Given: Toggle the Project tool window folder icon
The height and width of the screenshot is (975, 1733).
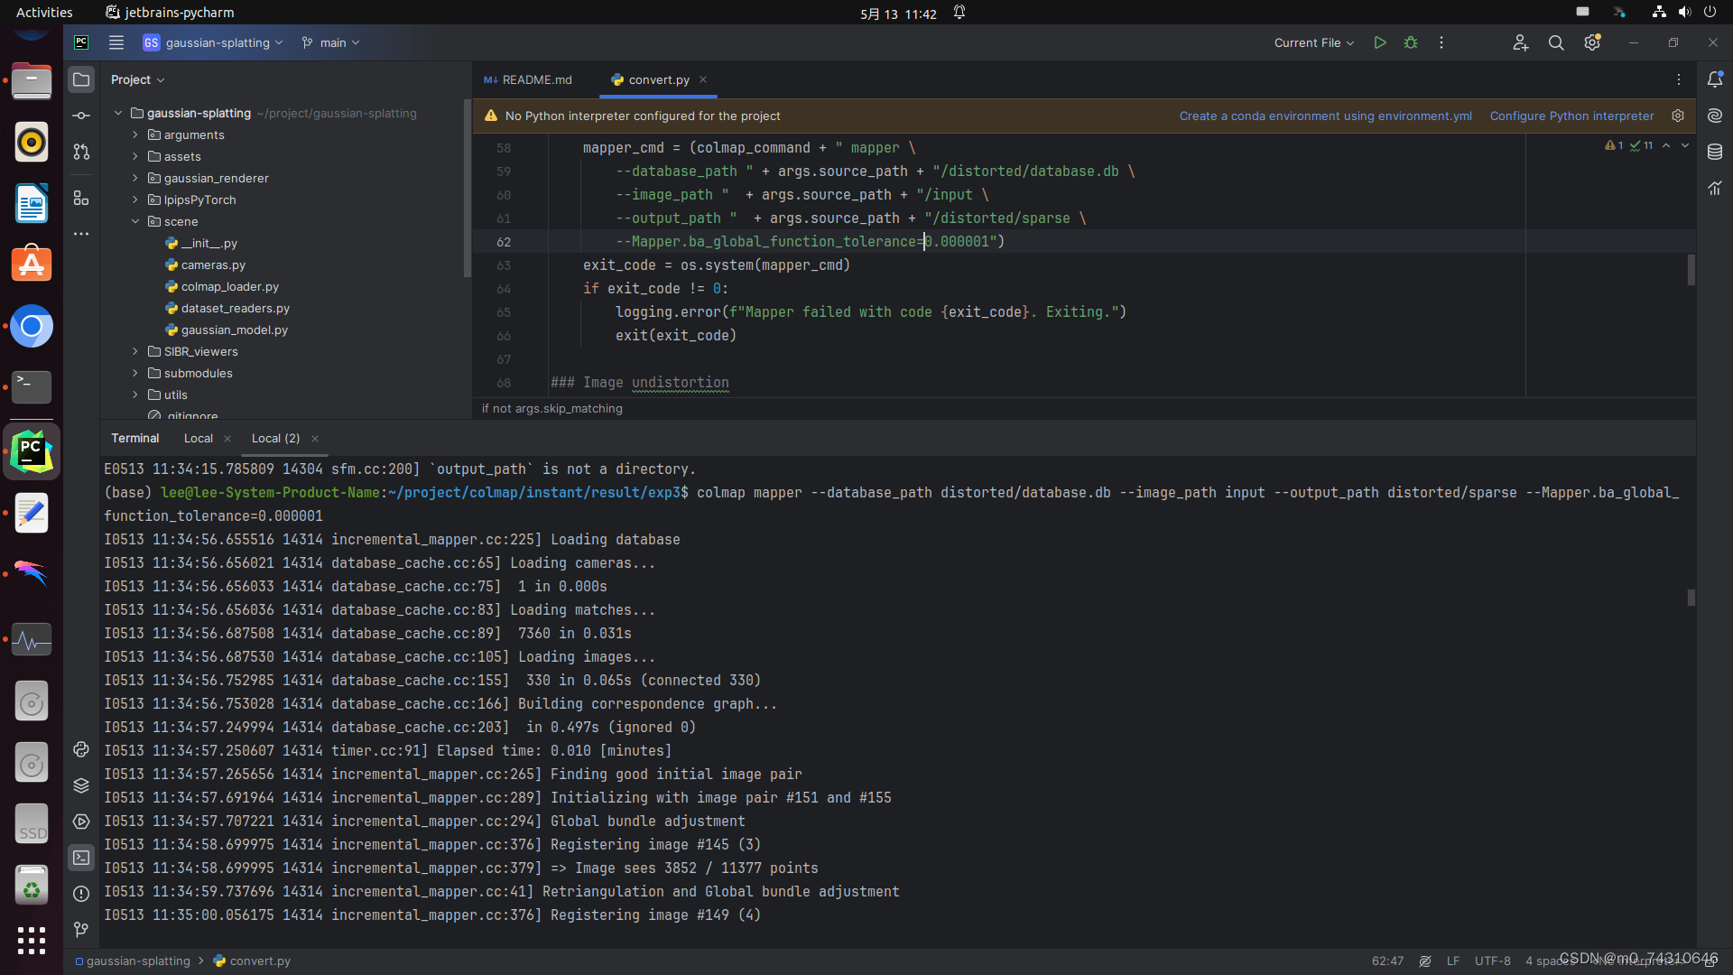Looking at the screenshot, I should 81,79.
